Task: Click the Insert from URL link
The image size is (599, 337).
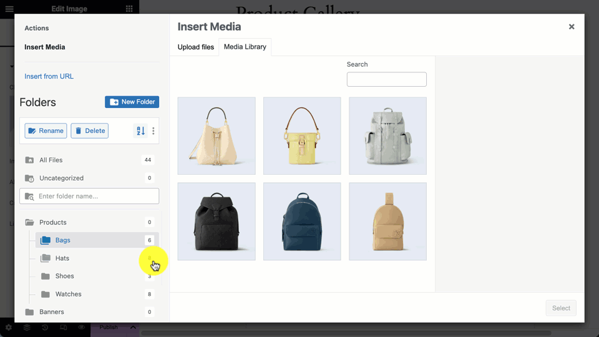Action: (x=49, y=76)
